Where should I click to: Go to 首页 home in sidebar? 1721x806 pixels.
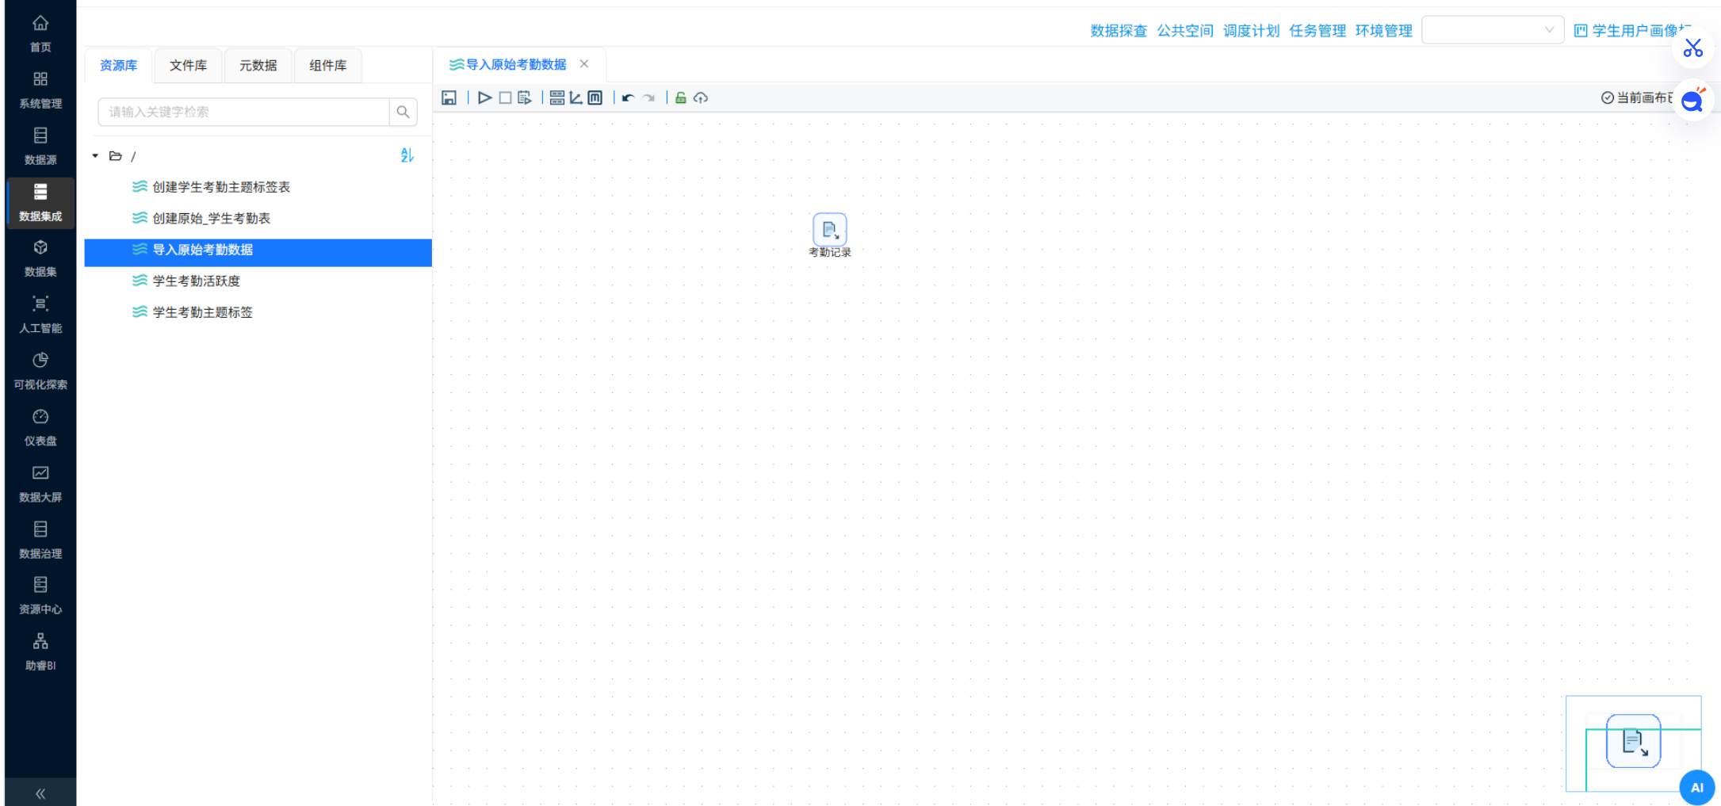pos(40,33)
